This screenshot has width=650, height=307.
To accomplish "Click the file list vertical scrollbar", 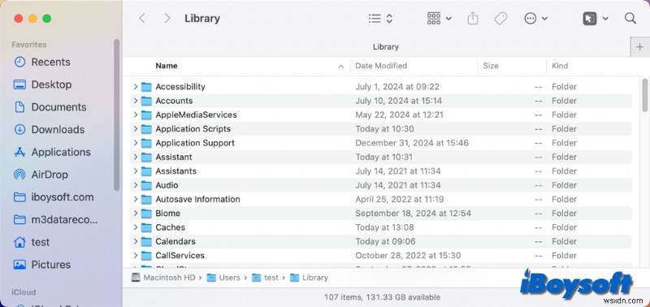I will point(645,94).
